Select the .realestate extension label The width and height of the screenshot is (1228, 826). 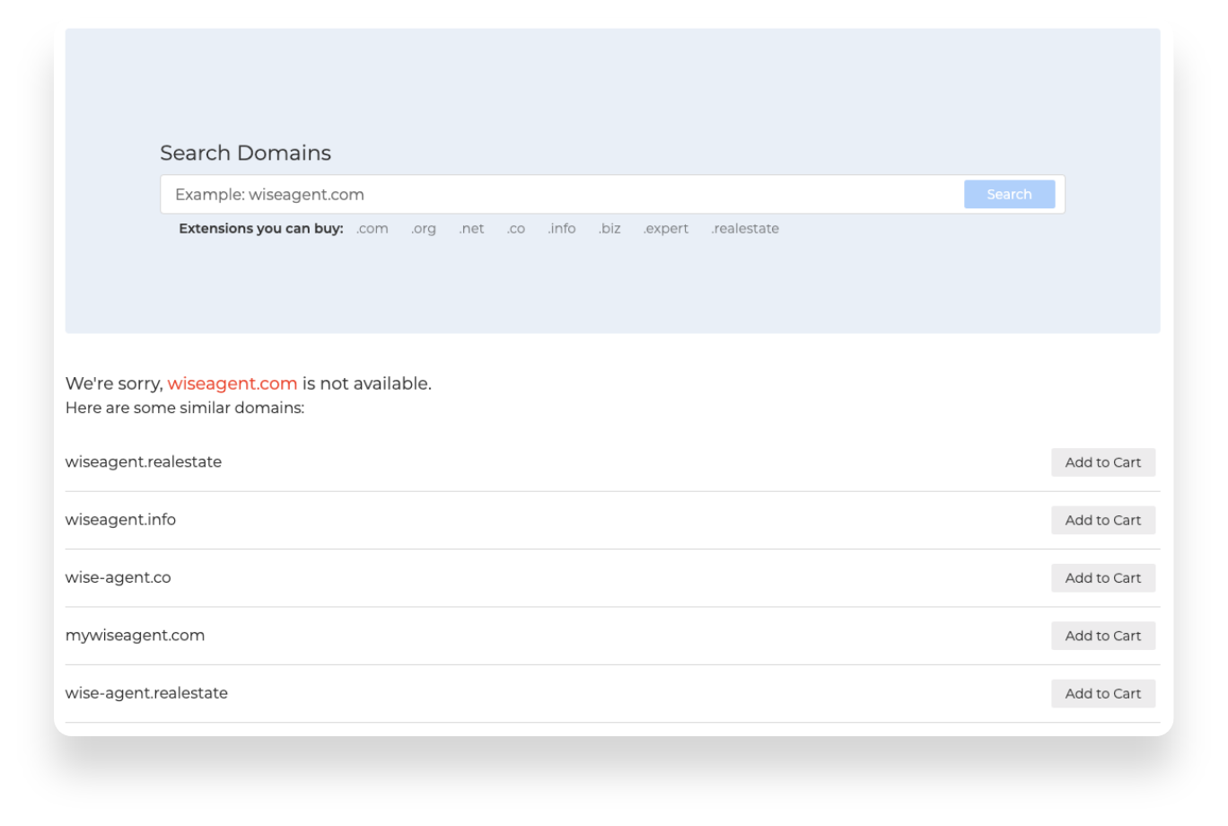pos(745,228)
